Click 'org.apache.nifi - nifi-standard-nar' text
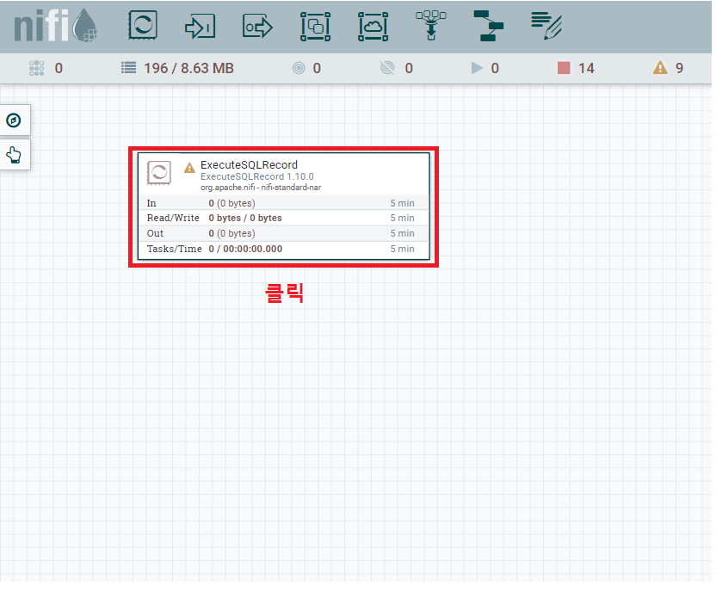716x592 pixels. (x=261, y=188)
